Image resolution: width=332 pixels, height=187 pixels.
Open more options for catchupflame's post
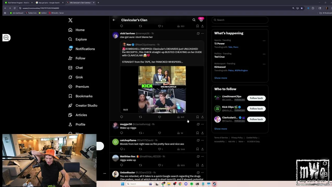202,141
